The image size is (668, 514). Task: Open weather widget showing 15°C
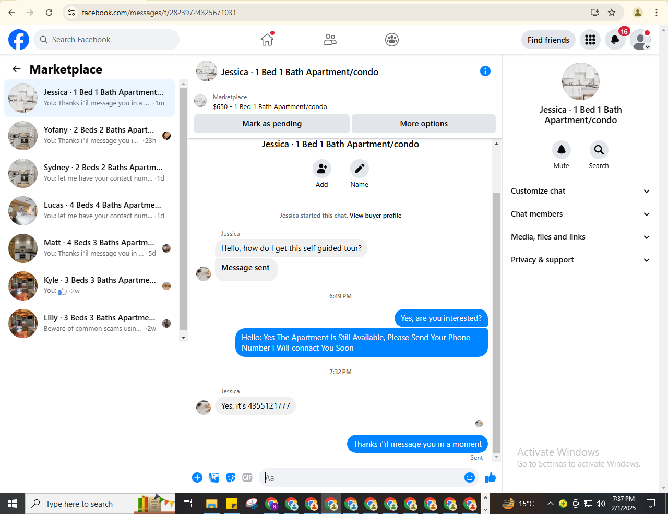coord(519,504)
